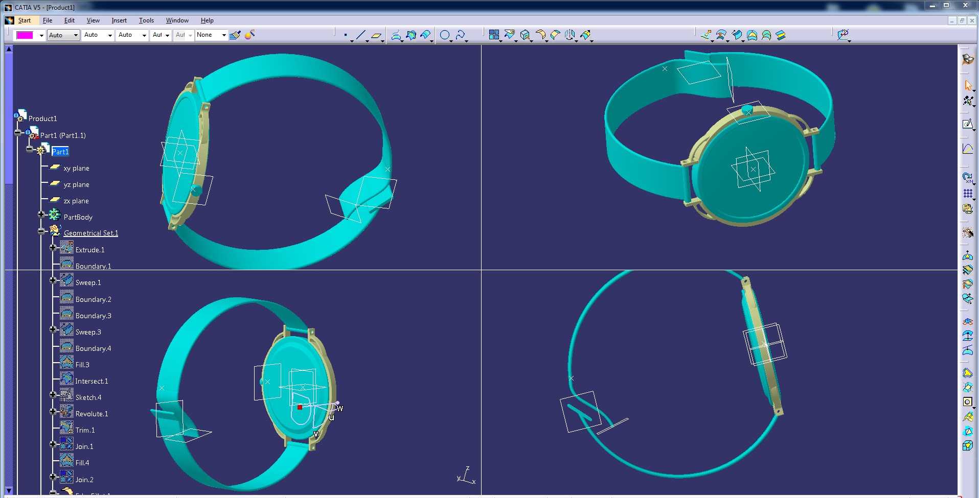This screenshot has height=498, width=979.
Task: Open the Window menu
Action: click(177, 20)
